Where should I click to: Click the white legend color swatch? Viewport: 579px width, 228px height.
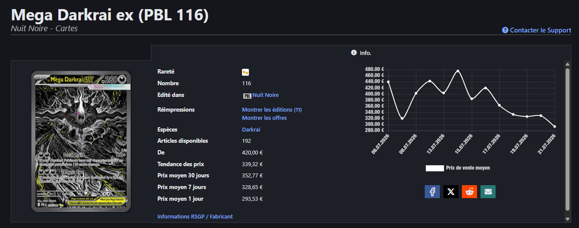pos(435,168)
